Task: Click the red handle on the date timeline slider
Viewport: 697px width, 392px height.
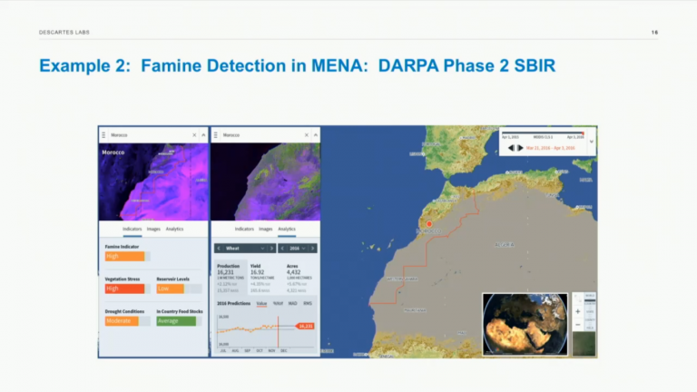Action: click(583, 132)
